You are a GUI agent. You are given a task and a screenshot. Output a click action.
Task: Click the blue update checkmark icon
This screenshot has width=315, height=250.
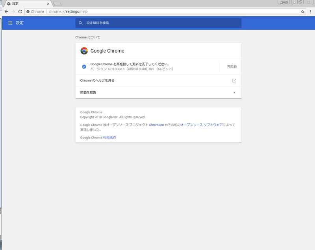[84, 66]
